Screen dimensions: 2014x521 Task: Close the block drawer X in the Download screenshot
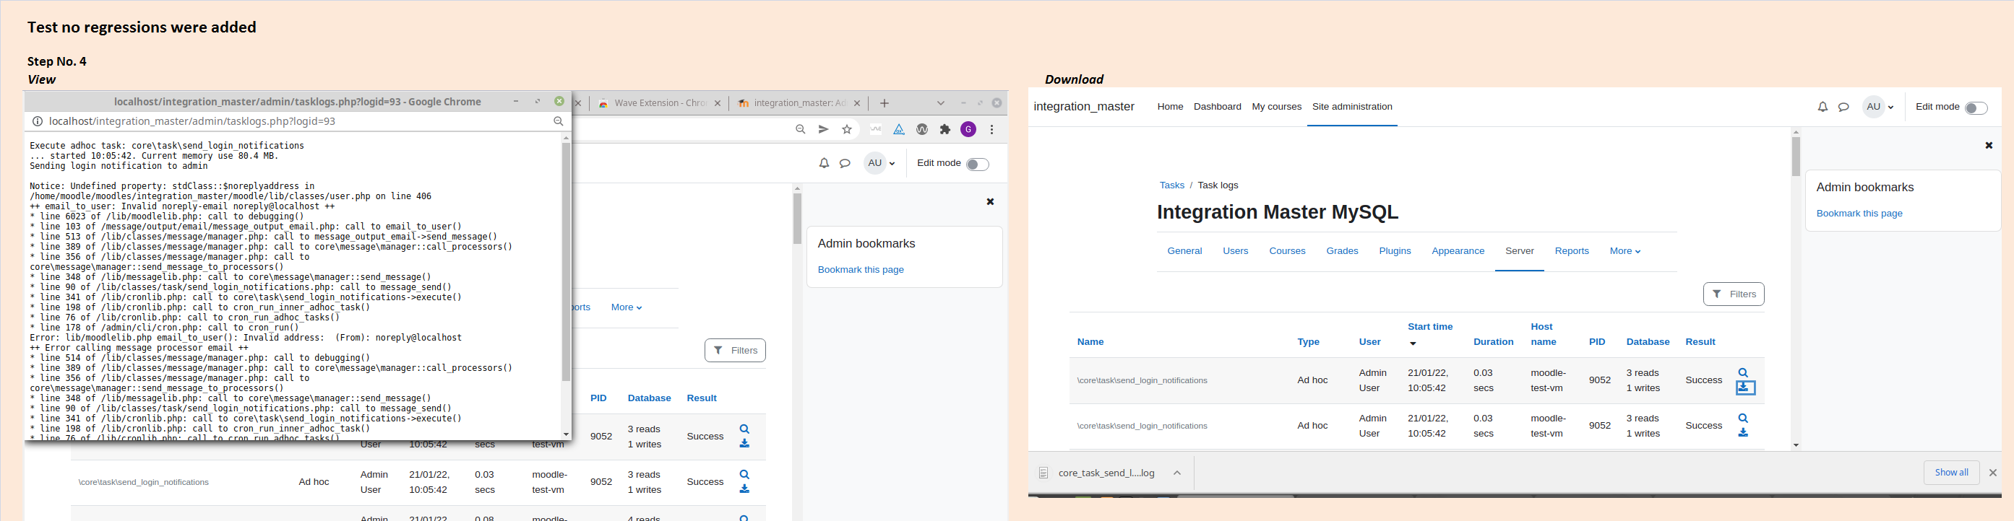1989,145
